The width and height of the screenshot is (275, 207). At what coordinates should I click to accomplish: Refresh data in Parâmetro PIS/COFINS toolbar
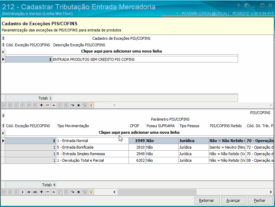[x=73, y=192]
